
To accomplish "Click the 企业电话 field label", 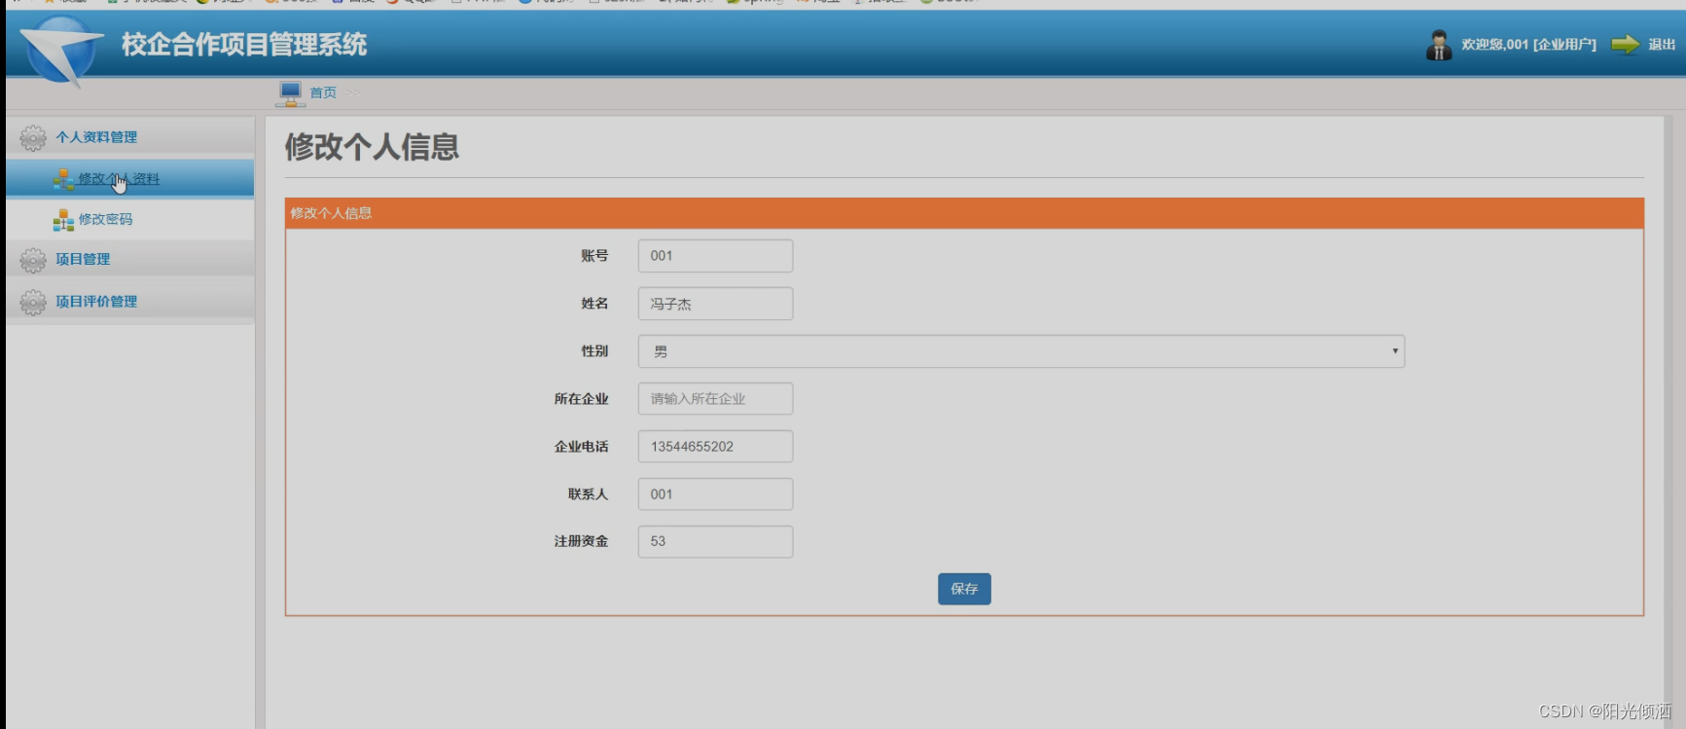I will [581, 447].
